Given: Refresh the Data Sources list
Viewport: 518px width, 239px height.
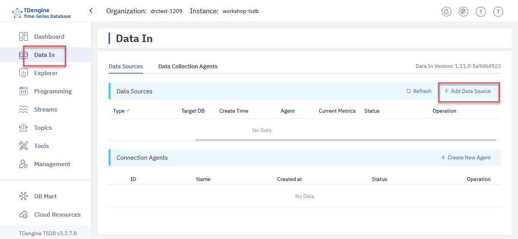Looking at the screenshot, I should [x=419, y=91].
